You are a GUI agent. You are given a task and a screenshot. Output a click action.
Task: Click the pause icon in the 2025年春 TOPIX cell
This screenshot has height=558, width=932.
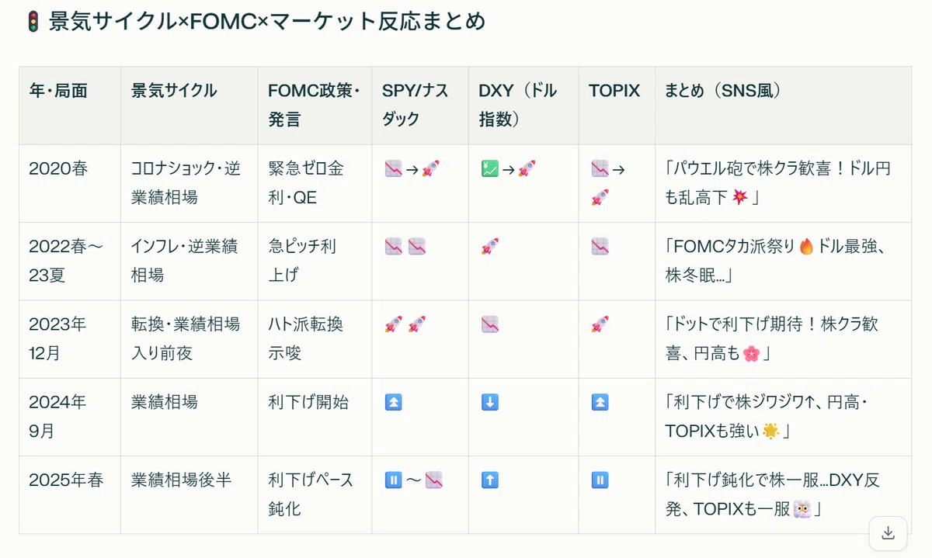point(599,480)
